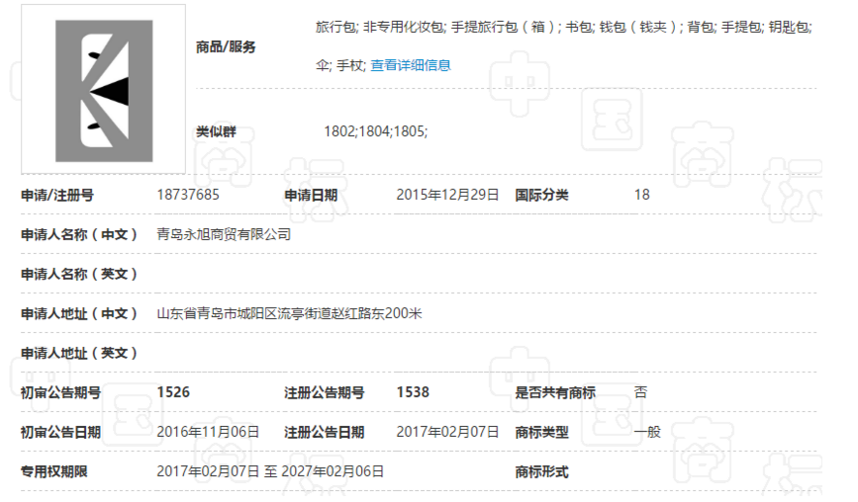Open the trademark logo thumbnail image

[104, 90]
